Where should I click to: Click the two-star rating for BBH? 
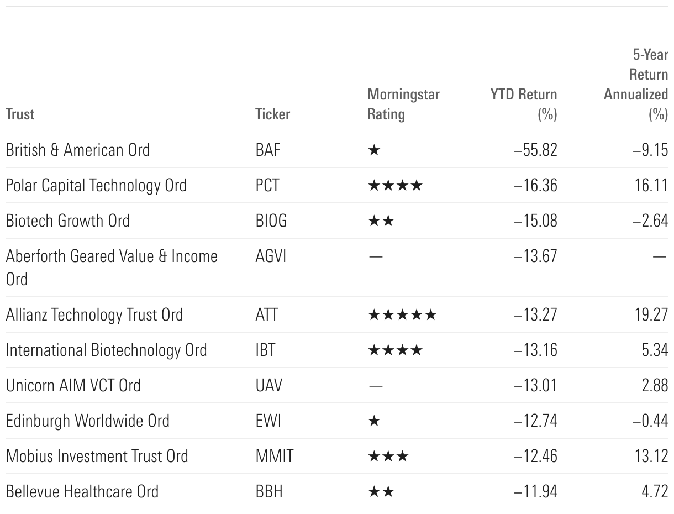381,492
